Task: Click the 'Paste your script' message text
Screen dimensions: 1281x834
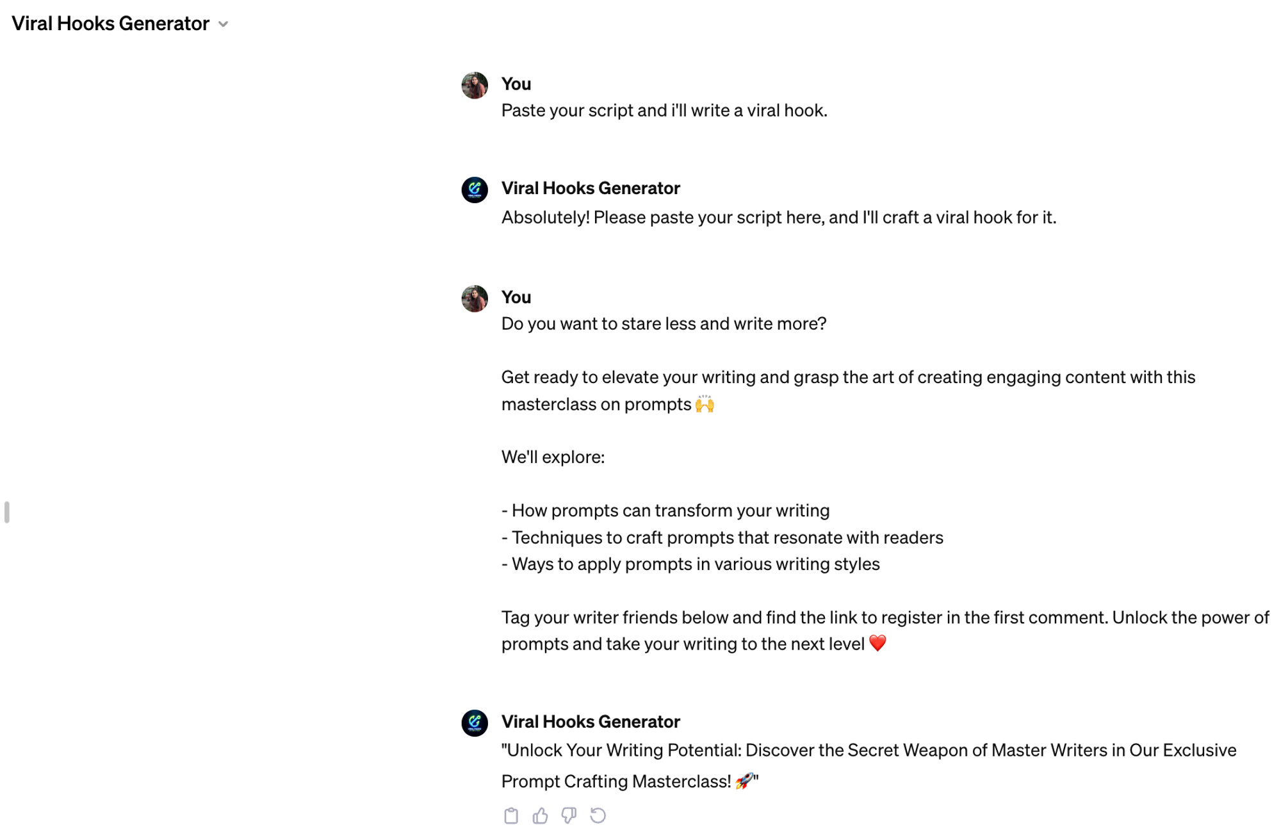Action: (x=664, y=111)
